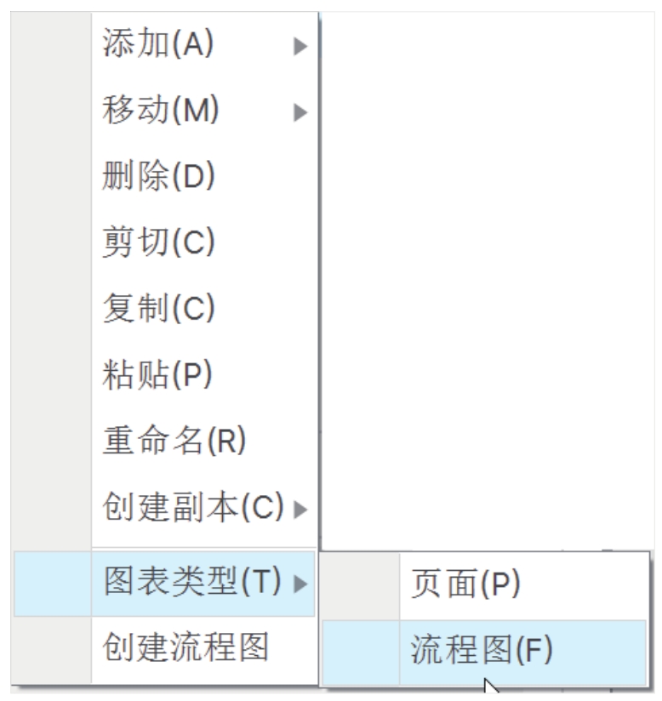Screen dimensions: 662x701
Task: Click 重命名(R) to rename
Action: tap(174, 442)
